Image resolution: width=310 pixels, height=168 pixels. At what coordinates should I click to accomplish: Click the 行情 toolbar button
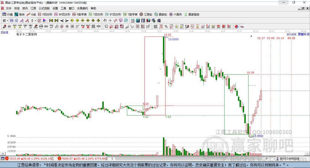(8, 15)
